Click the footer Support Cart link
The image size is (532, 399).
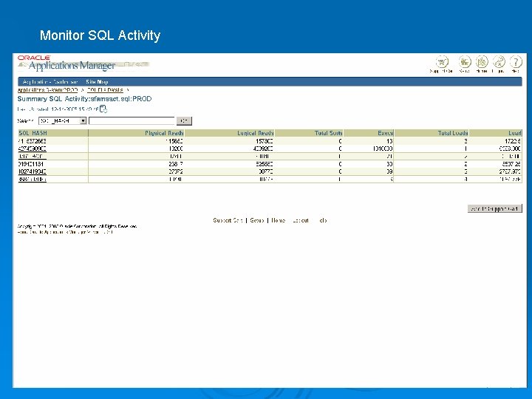click(x=228, y=220)
